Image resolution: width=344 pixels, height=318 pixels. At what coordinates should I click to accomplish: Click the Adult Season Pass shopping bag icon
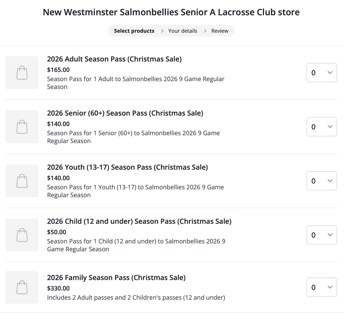22,73
